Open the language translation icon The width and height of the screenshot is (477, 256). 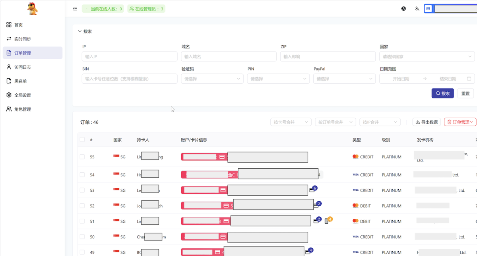(x=417, y=9)
